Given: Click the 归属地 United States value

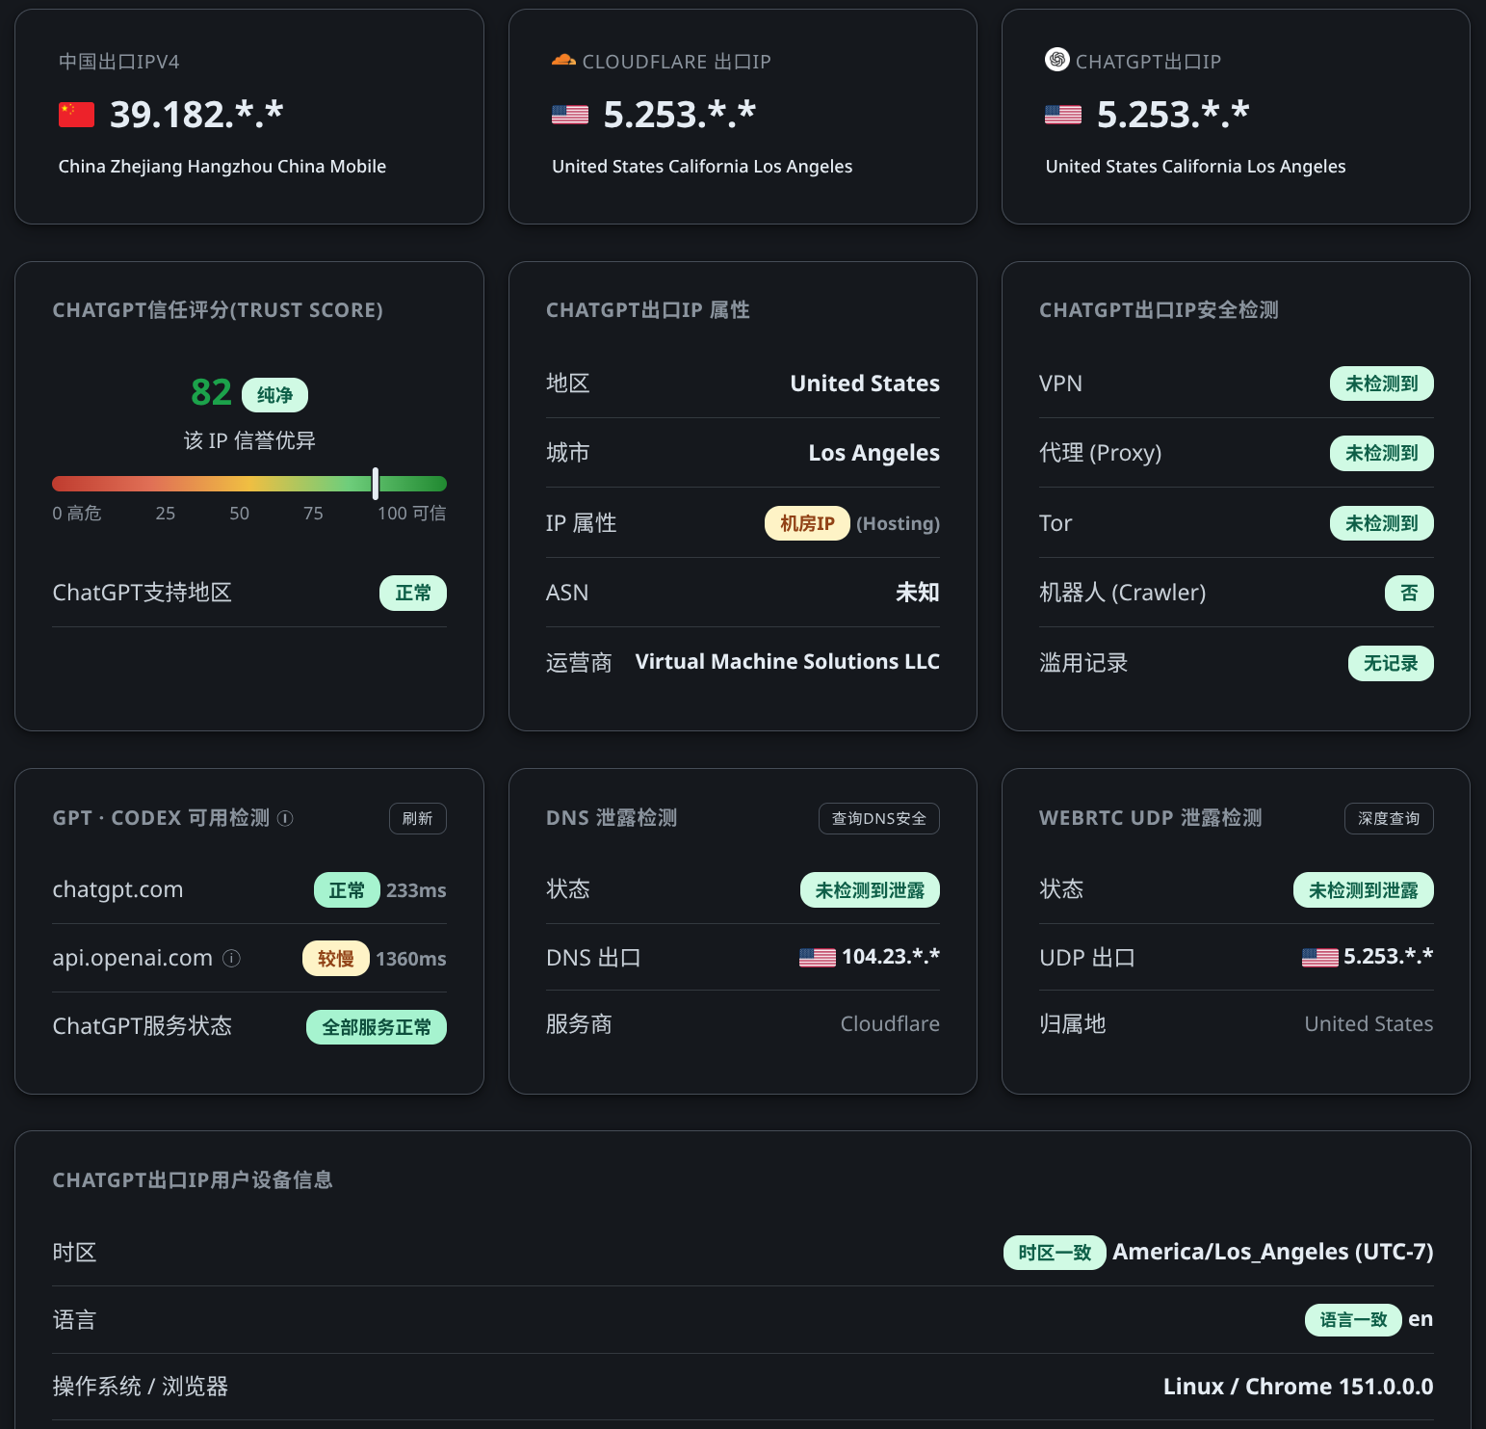Looking at the screenshot, I should click(1369, 1024).
